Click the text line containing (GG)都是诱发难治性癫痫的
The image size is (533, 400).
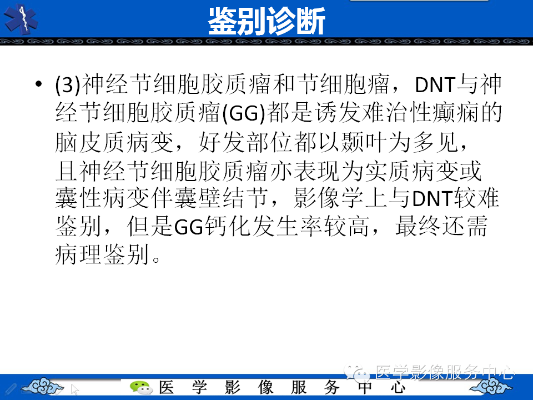point(278,113)
